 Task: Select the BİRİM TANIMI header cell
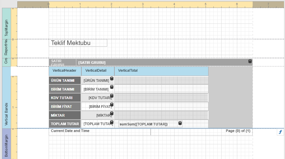coord(65,89)
